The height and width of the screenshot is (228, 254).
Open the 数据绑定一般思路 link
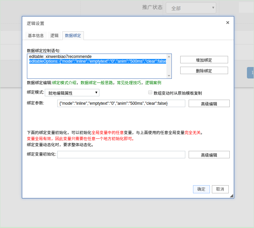[97, 83]
